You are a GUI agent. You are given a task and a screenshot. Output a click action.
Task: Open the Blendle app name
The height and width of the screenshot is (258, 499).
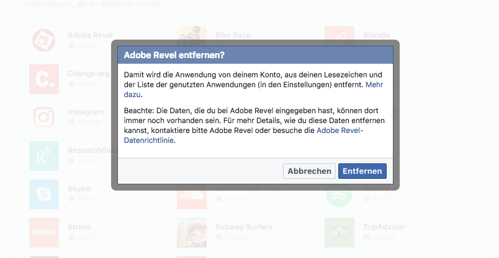(376, 35)
